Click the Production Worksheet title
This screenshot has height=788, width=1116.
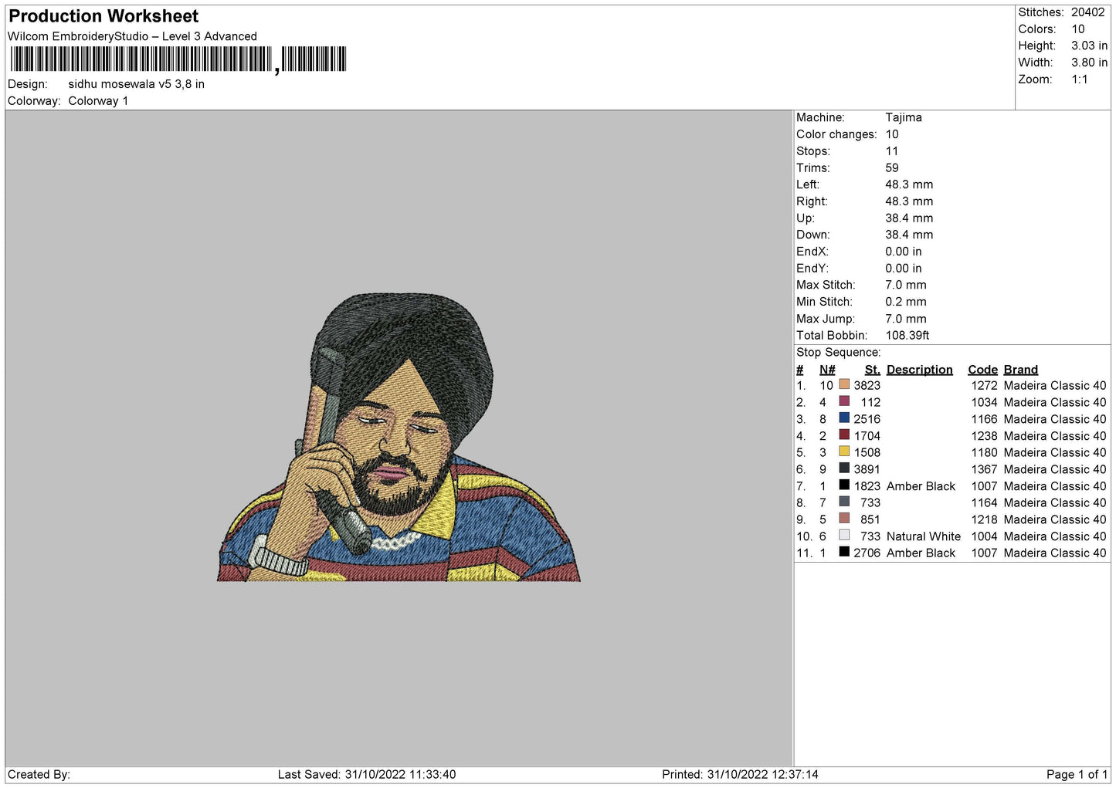pyautogui.click(x=103, y=16)
